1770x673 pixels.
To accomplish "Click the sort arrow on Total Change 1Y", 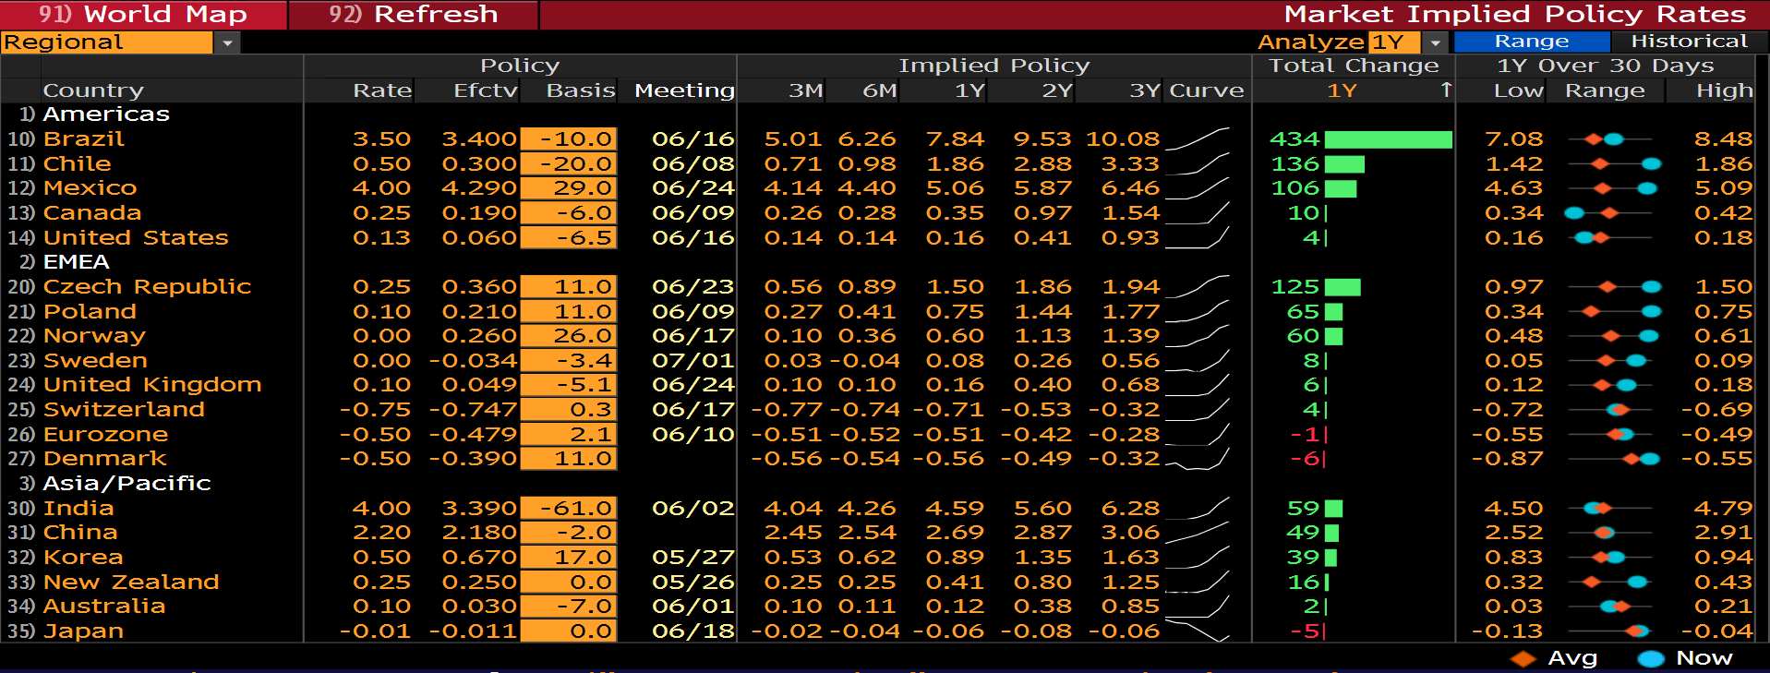I will tap(1446, 90).
